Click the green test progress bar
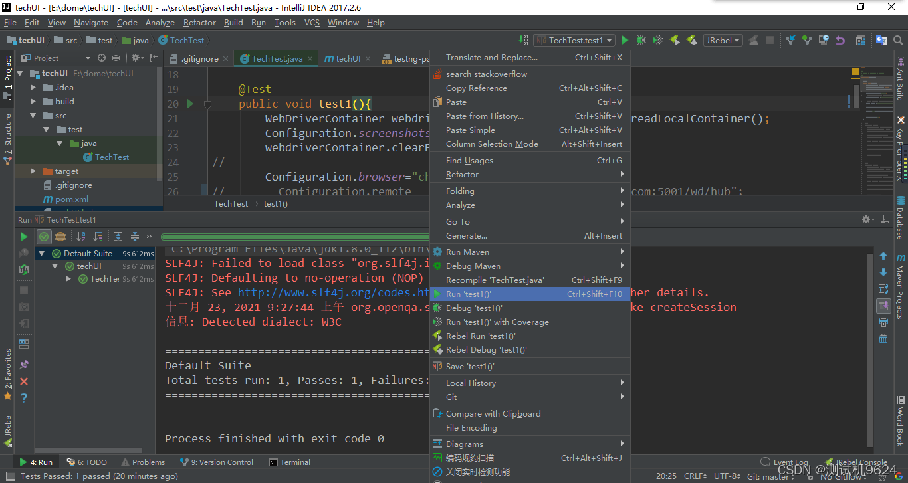The height and width of the screenshot is (483, 908). click(x=296, y=237)
